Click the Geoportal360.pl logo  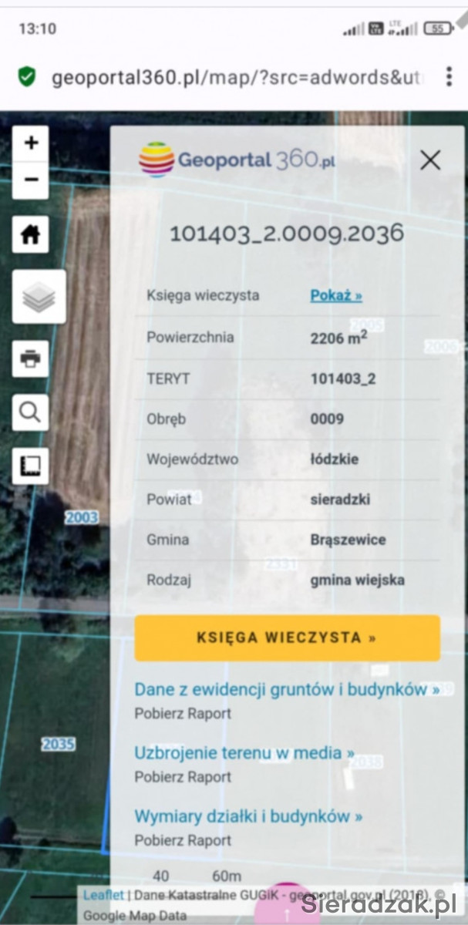(237, 160)
